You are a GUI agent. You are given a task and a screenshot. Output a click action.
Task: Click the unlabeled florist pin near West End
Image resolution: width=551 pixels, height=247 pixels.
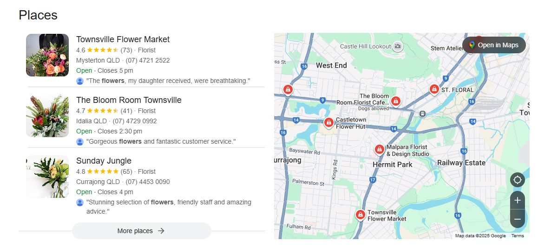(x=288, y=89)
